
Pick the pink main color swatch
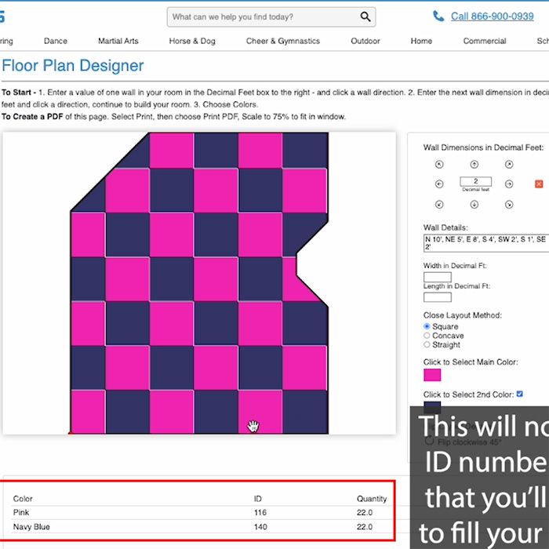[432, 375]
